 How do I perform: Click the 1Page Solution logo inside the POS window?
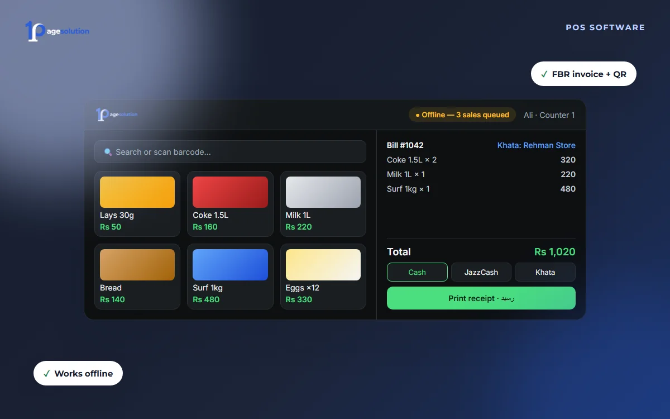click(x=117, y=115)
